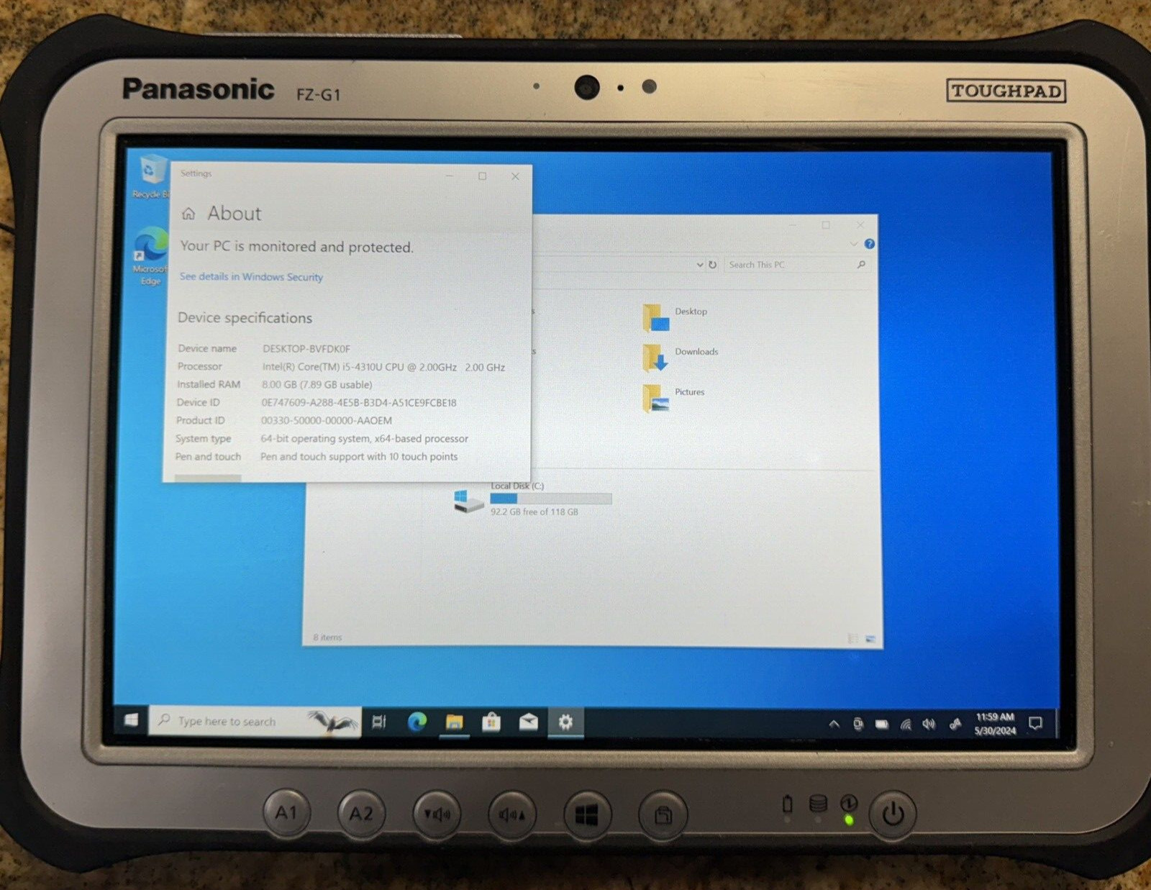Click the 'Type here to search' taskbar box
This screenshot has width=1151, height=890.
[255, 721]
